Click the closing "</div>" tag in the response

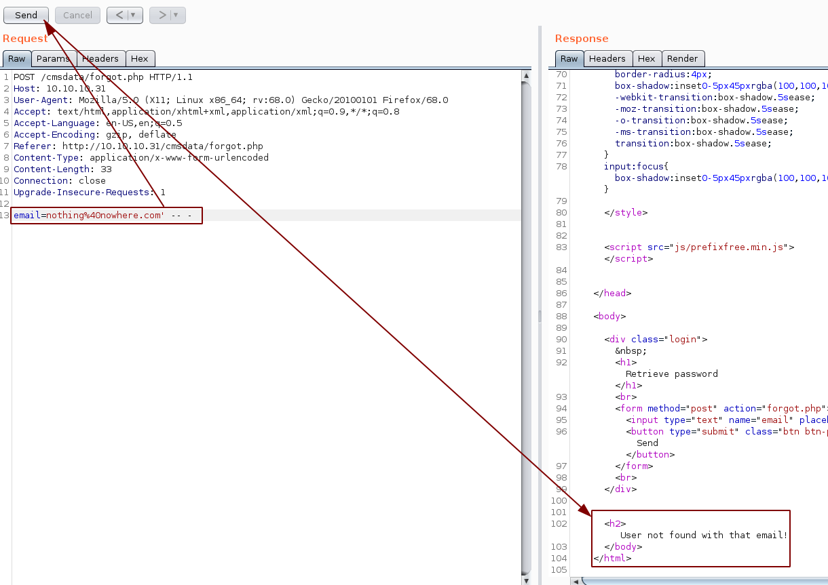tap(620, 489)
